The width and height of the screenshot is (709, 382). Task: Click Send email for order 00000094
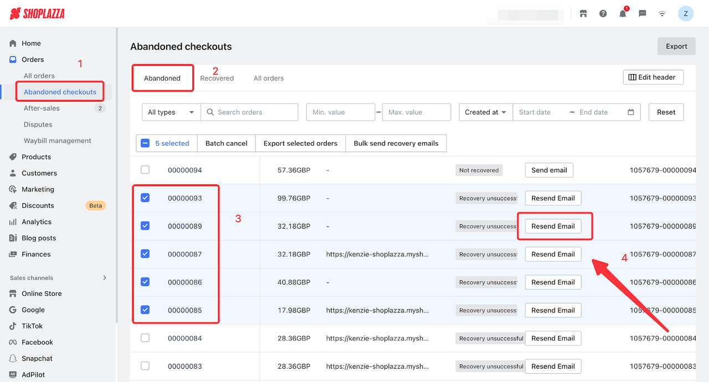pos(549,170)
